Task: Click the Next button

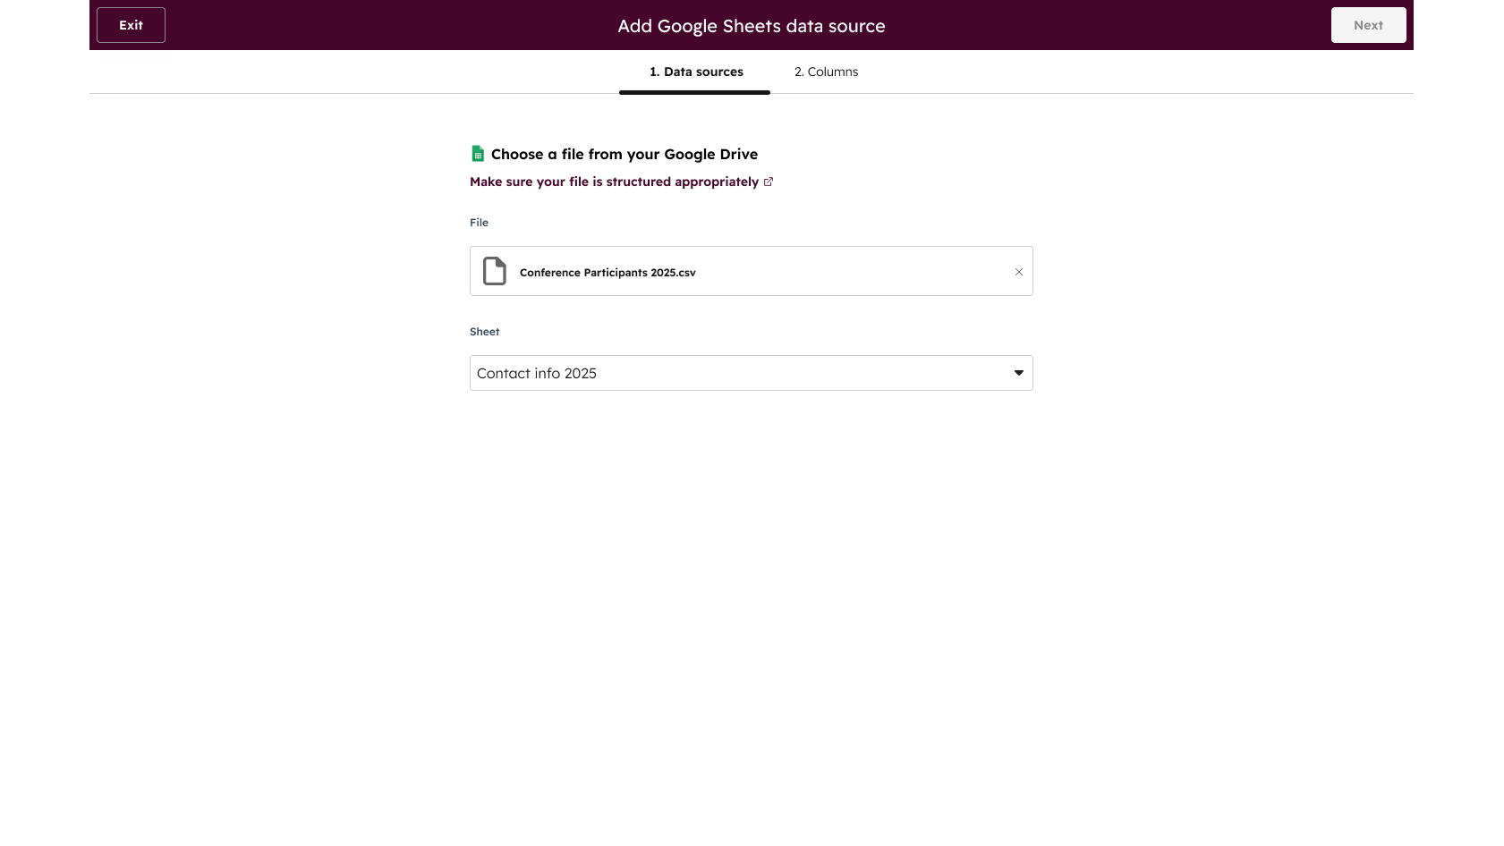Action: [x=1368, y=24]
